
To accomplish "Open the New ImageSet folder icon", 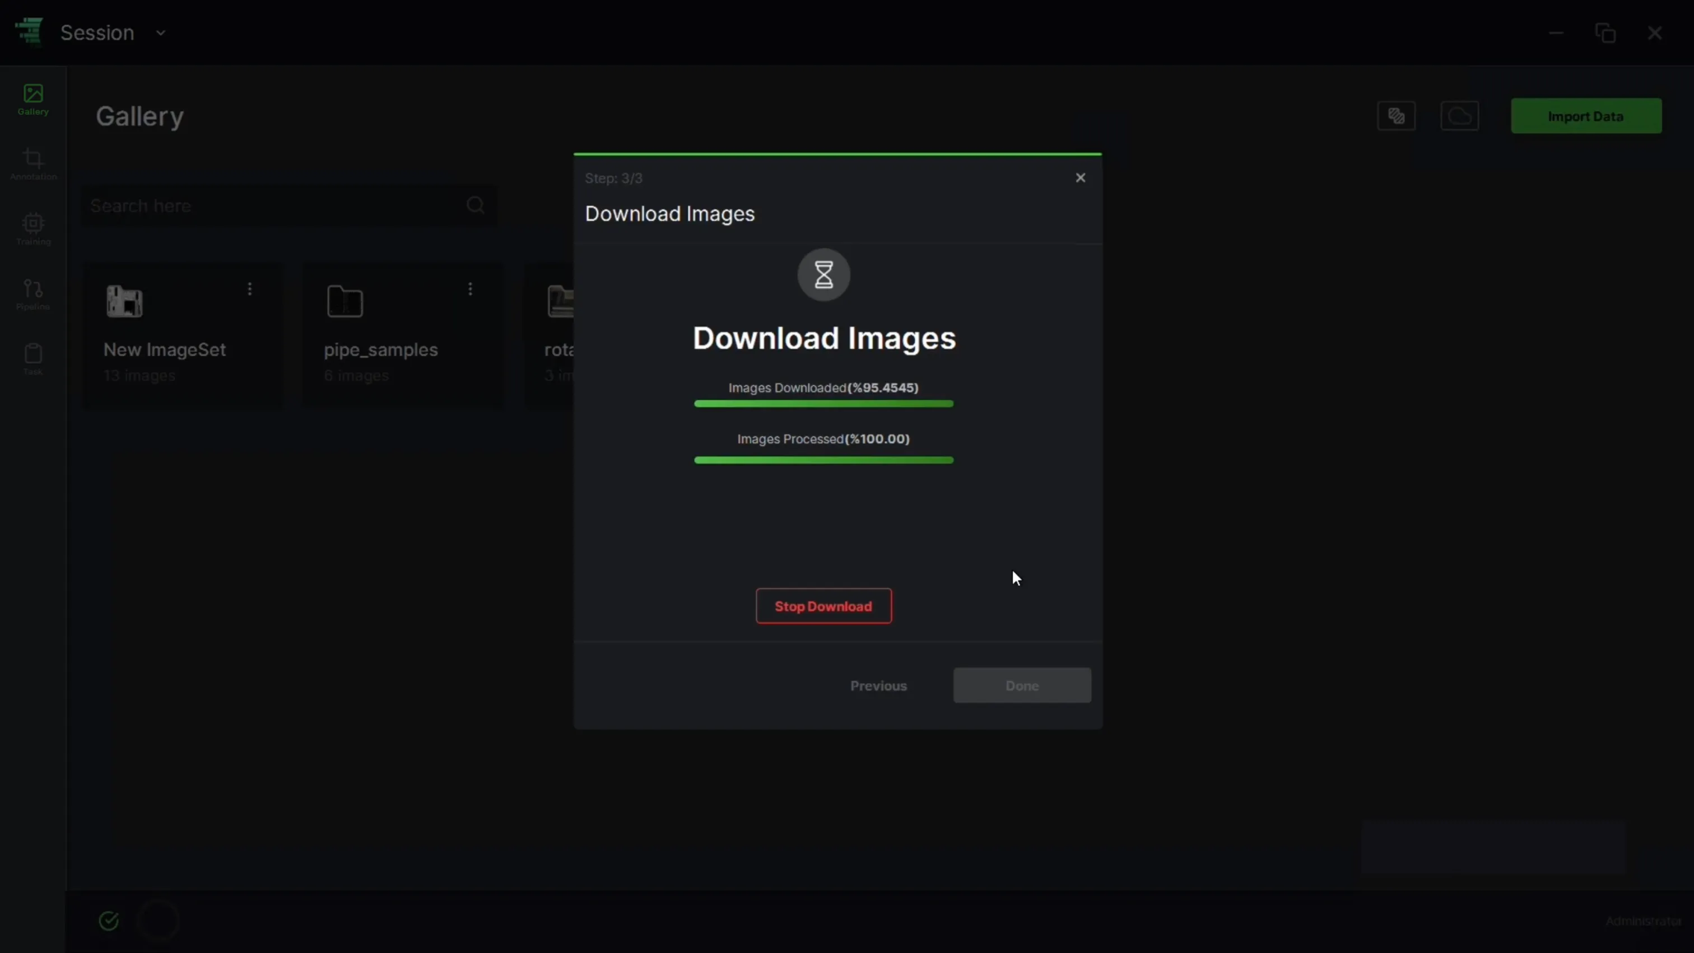I will 124,301.
